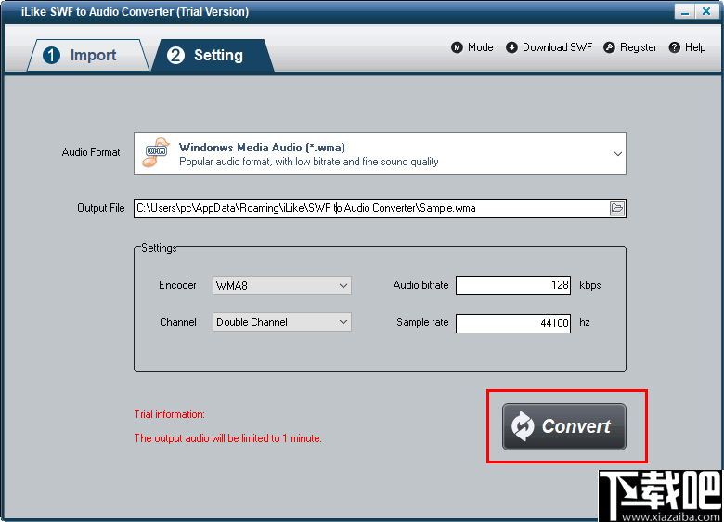Click the Help question mark icon
This screenshot has height=522, width=724.
click(675, 47)
